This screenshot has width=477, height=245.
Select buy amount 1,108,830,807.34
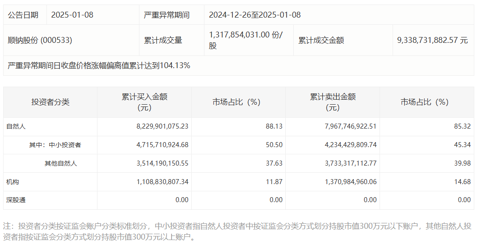pos(162,182)
